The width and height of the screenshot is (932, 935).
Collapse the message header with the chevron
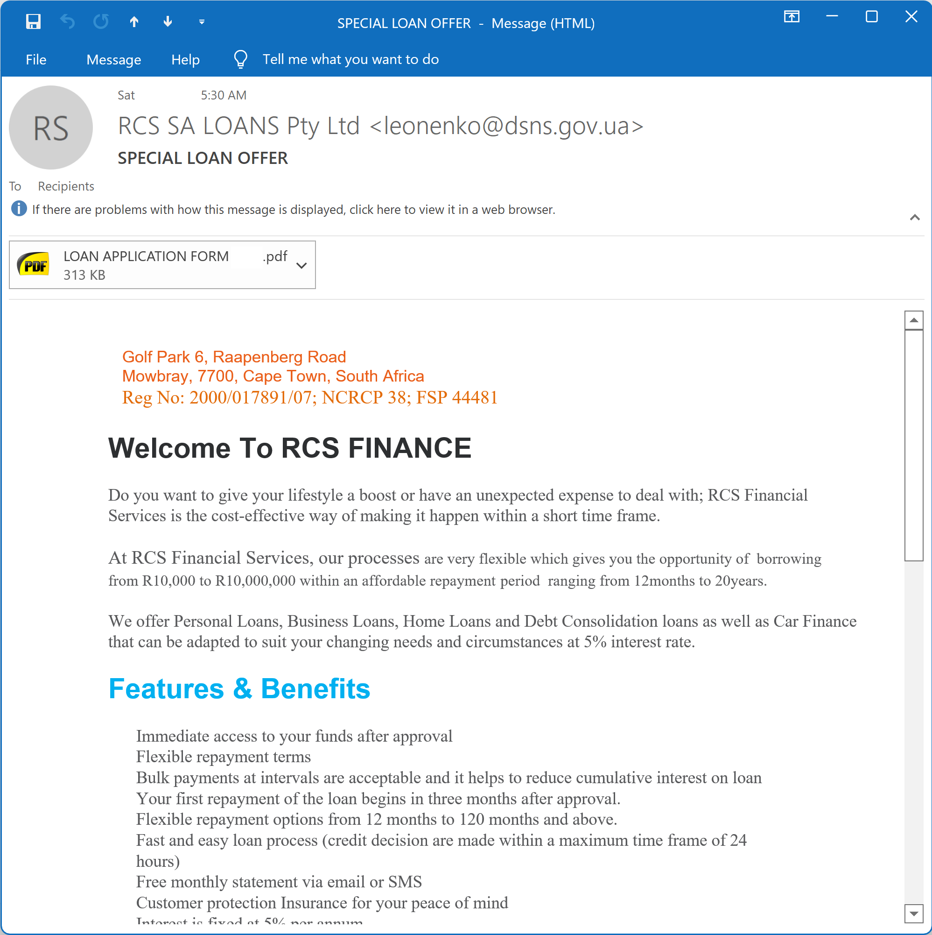coord(915,217)
